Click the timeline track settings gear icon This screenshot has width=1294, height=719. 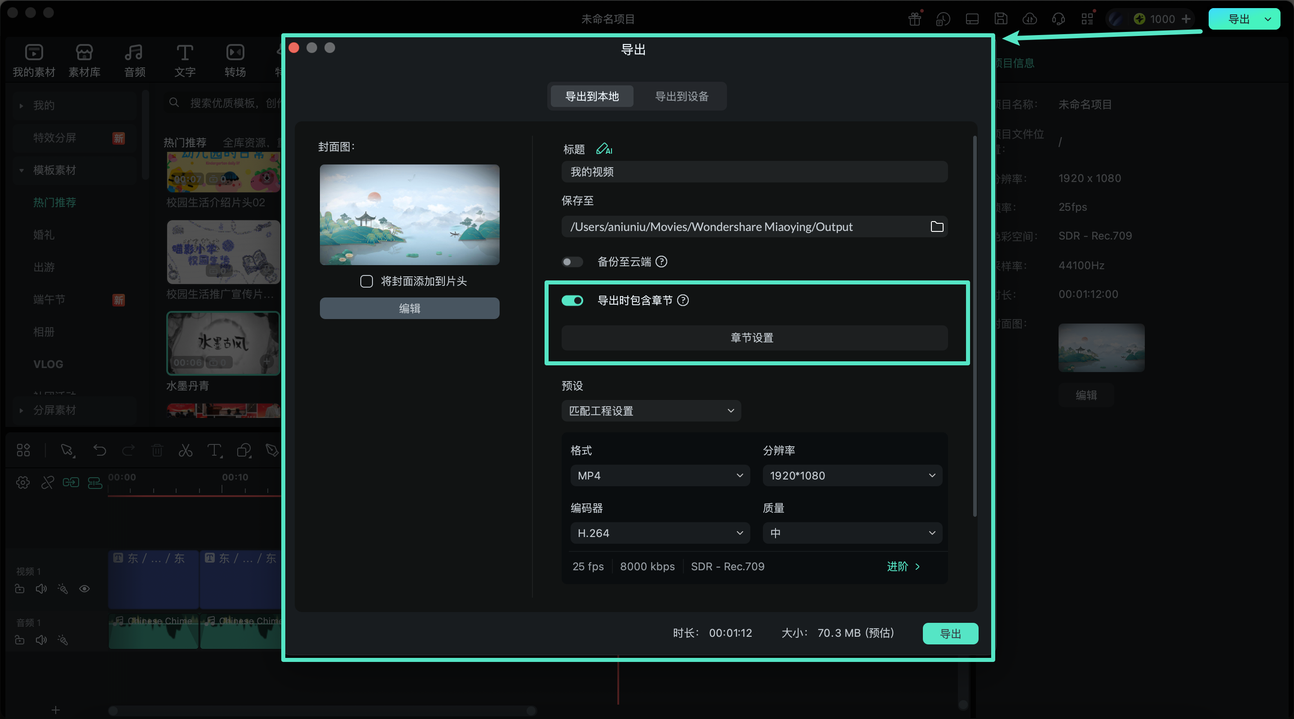(x=22, y=483)
